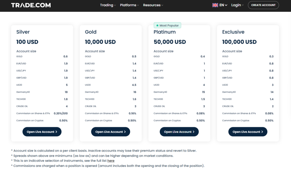The height and width of the screenshot is (176, 291).
Task: Click the Gold plan's Account size heading
Action: (95, 51)
